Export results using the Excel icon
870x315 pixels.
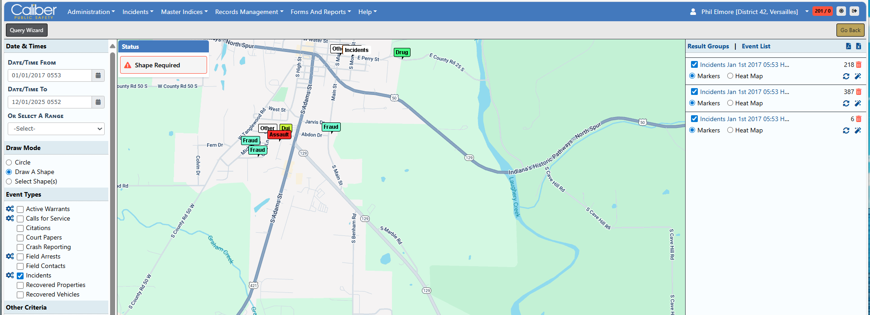click(x=858, y=46)
